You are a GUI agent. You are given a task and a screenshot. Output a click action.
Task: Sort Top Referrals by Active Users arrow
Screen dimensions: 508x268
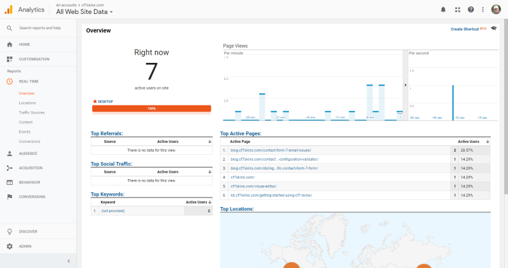tap(210, 142)
